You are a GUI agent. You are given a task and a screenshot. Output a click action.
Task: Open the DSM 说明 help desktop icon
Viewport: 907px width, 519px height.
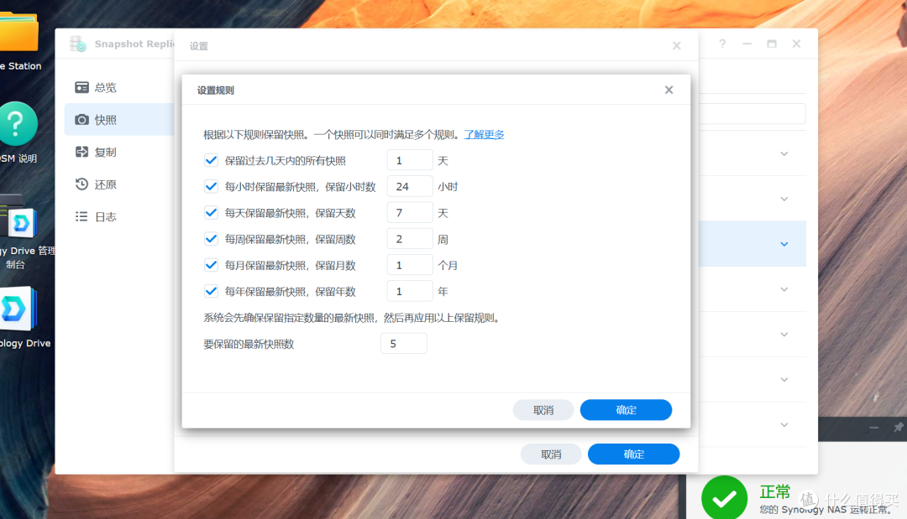pyautogui.click(x=18, y=123)
